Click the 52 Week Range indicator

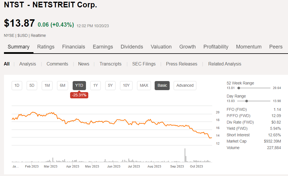click(x=239, y=88)
